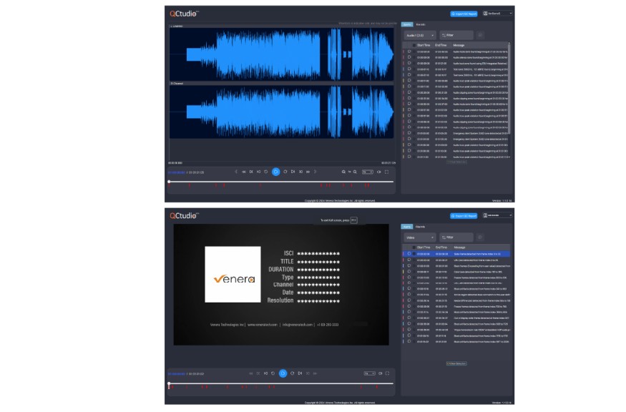The height and width of the screenshot is (412, 626).
Task: Open playback speed dropdown in waveform player
Action: coord(368,172)
